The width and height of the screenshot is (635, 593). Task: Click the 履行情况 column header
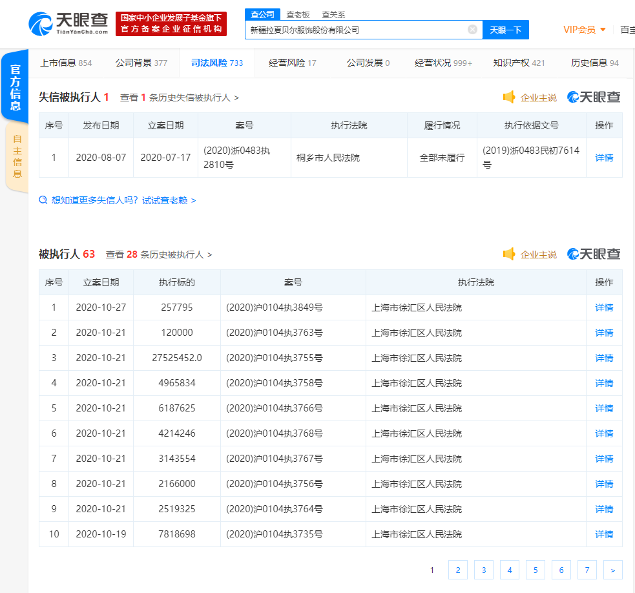(x=442, y=125)
